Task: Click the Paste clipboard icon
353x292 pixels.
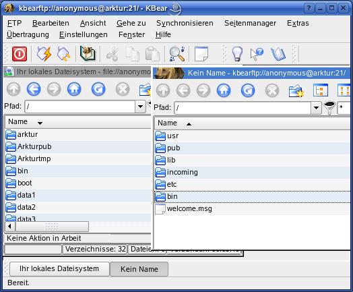Action: pos(152,54)
